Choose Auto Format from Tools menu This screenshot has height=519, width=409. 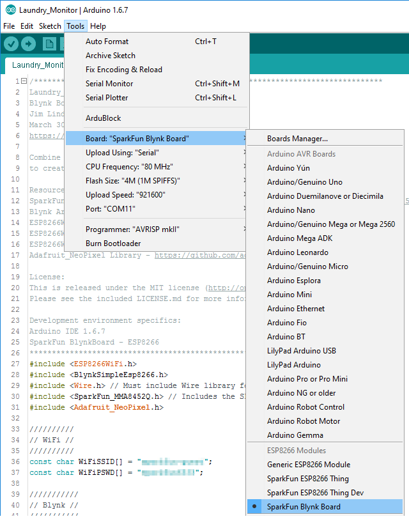pyautogui.click(x=157, y=42)
